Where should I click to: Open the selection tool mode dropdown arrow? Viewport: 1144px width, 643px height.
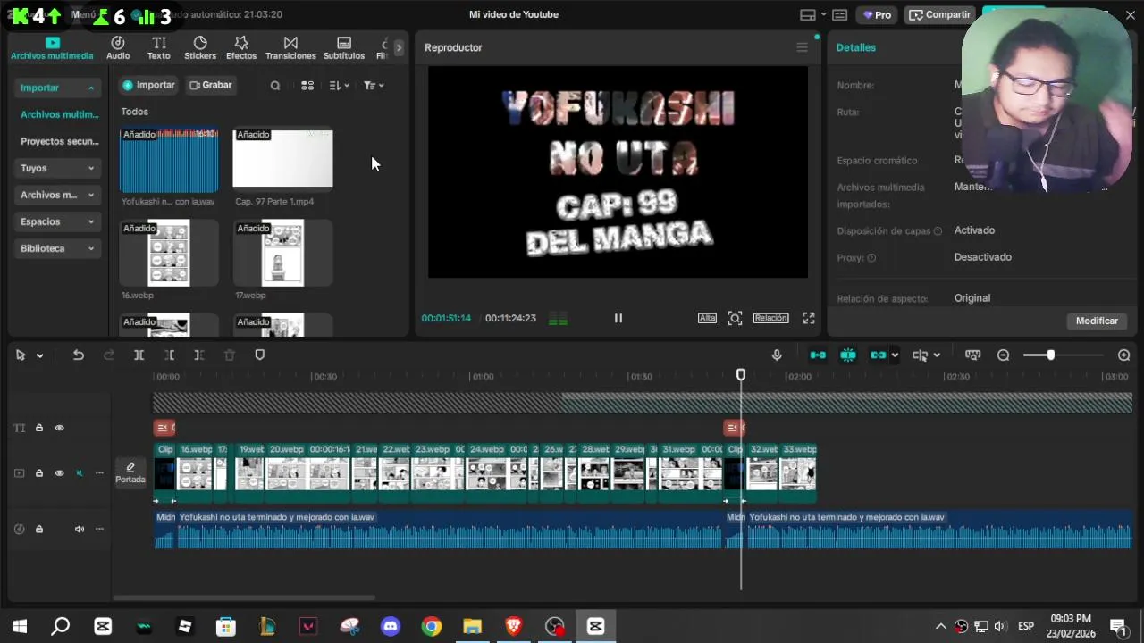tap(39, 355)
